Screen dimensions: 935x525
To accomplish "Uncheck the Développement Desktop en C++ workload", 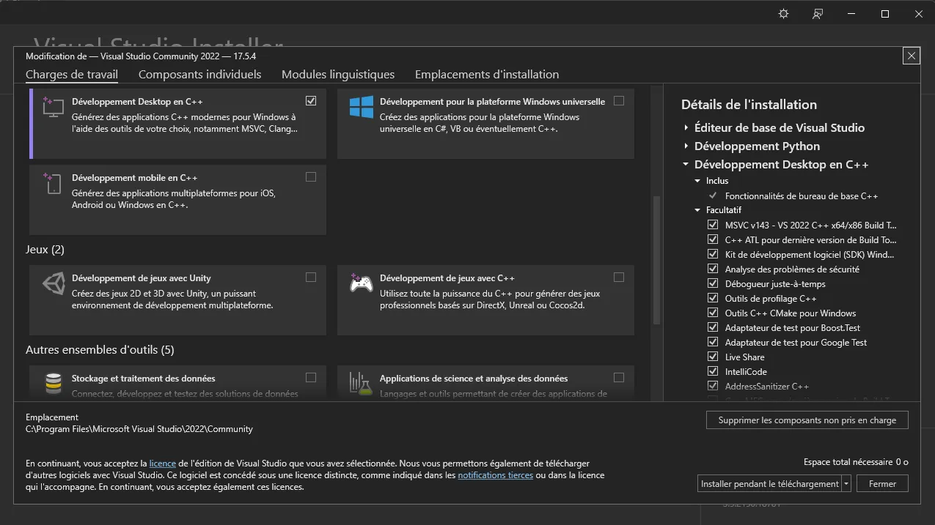I will [311, 100].
